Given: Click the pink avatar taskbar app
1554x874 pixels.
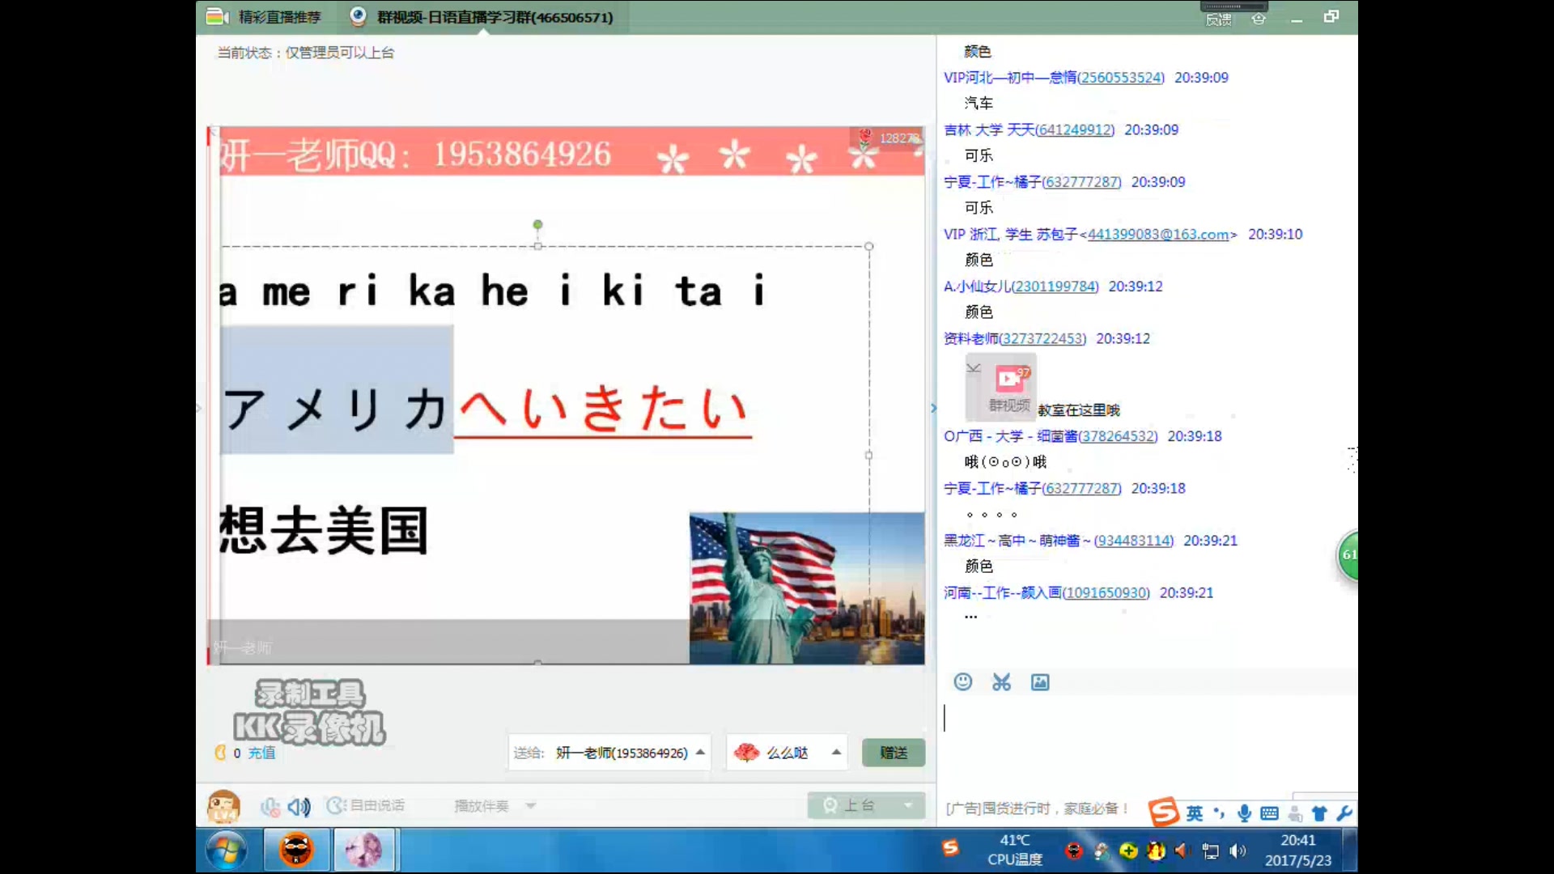Looking at the screenshot, I should coord(364,850).
